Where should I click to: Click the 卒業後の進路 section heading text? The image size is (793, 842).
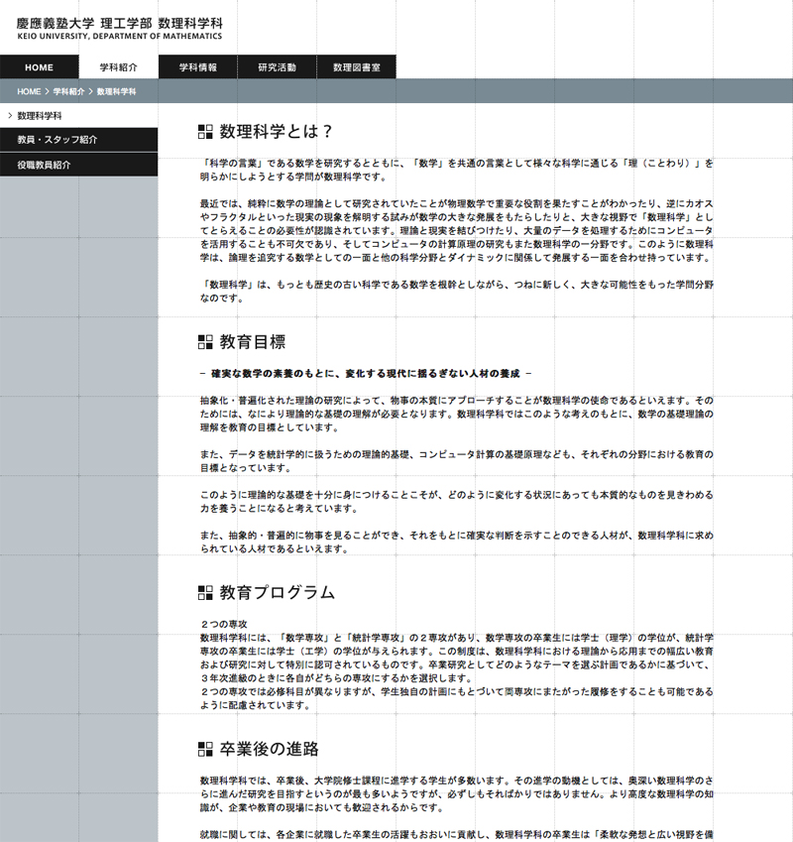pyautogui.click(x=270, y=749)
